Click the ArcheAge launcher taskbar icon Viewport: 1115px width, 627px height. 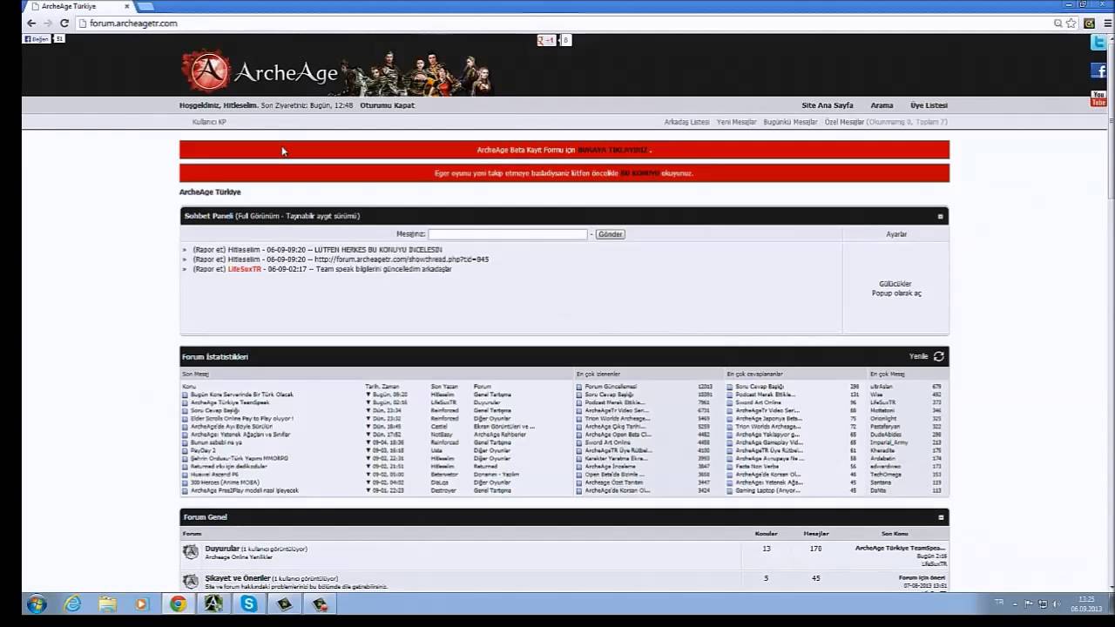(x=213, y=603)
